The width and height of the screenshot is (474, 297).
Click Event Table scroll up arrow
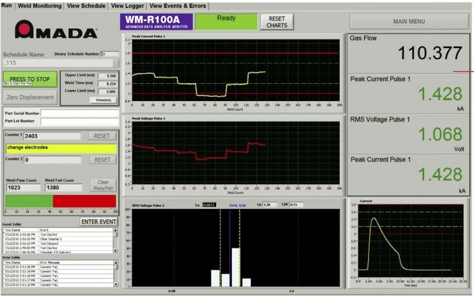point(115,230)
